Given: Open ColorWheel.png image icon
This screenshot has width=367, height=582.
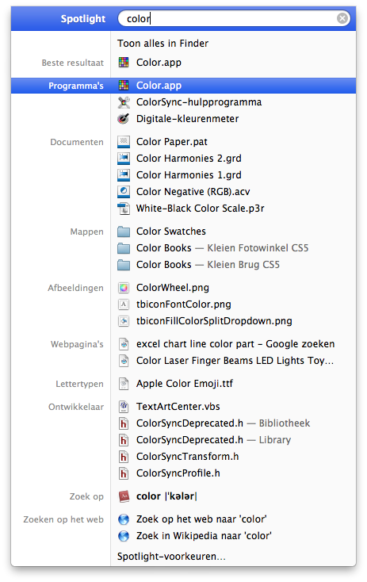Looking at the screenshot, I should 124,288.
